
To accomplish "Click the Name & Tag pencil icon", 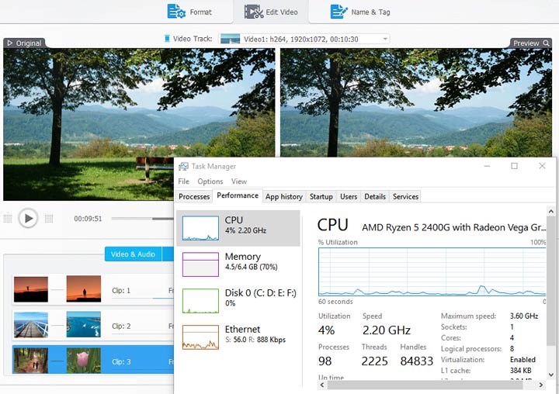I will [339, 12].
